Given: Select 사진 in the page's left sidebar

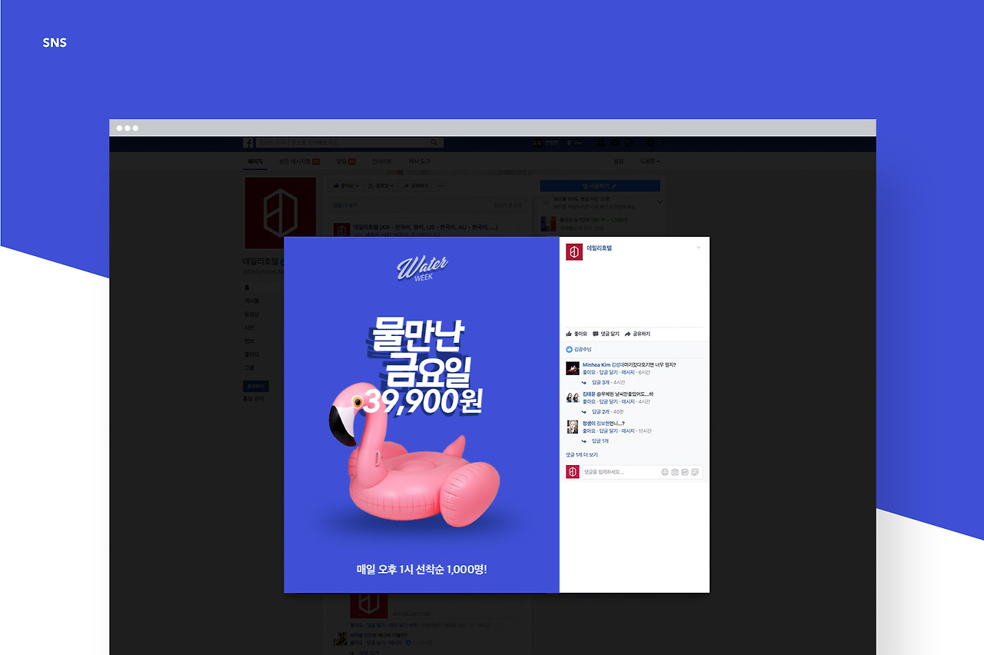Looking at the screenshot, I should click(249, 327).
